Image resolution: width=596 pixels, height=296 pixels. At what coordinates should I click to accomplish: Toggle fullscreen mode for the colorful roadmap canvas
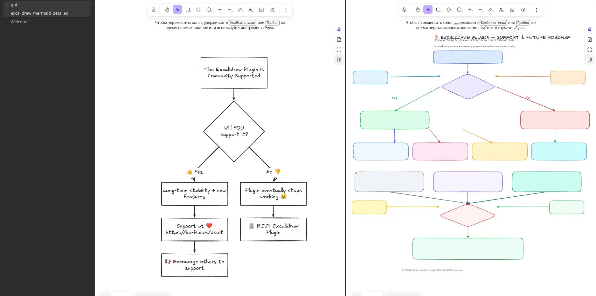tap(590, 50)
